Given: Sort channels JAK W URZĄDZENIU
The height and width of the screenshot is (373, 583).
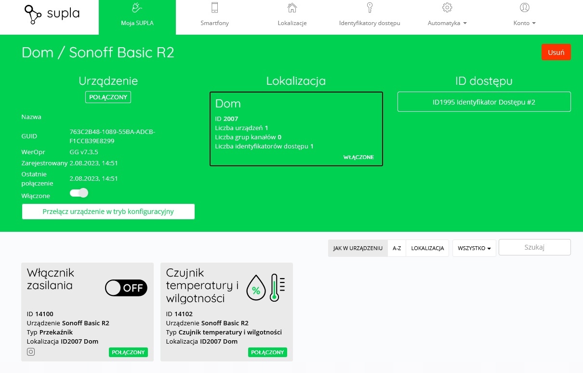Looking at the screenshot, I should pos(358,248).
